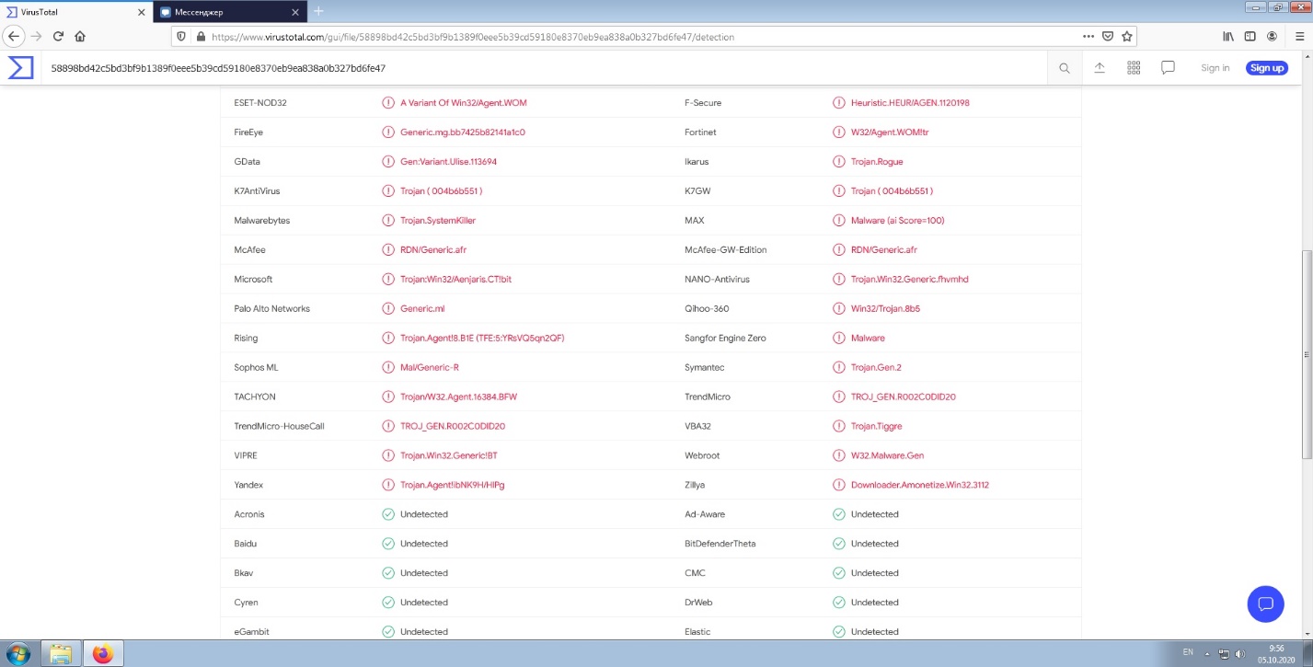The width and height of the screenshot is (1313, 667).
Task: Click 'Win32/Trojan.8b5' text
Action: (x=885, y=309)
